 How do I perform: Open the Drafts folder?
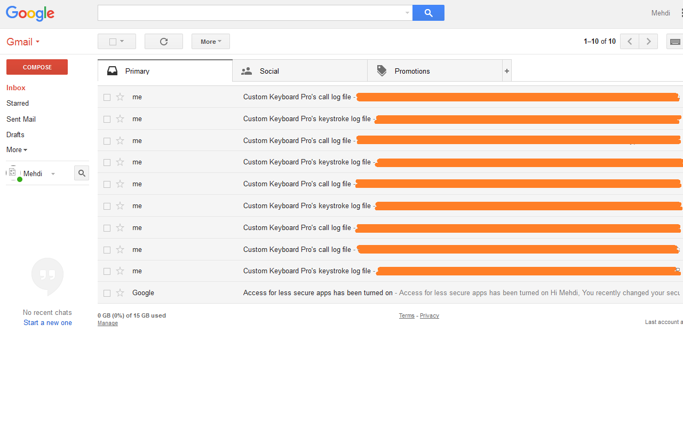15,135
